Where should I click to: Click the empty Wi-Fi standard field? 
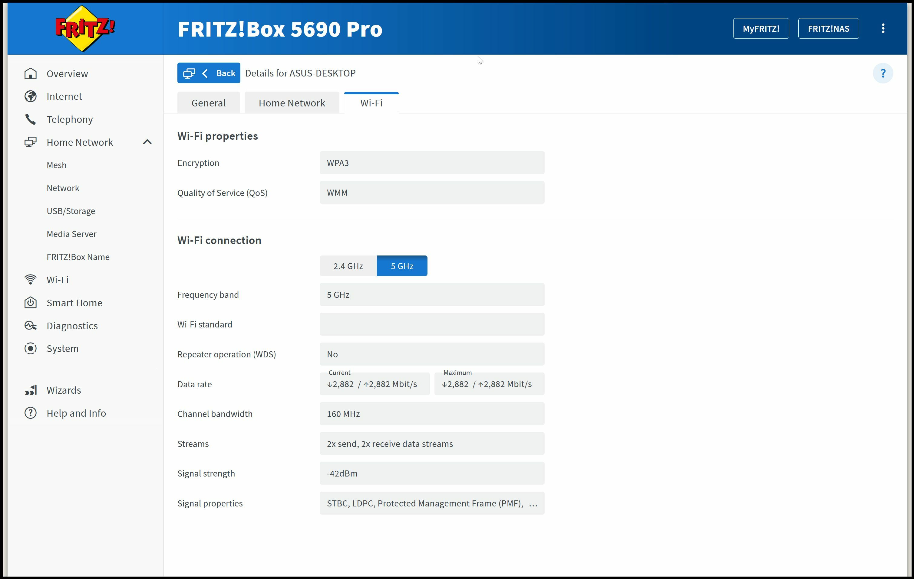pyautogui.click(x=432, y=325)
